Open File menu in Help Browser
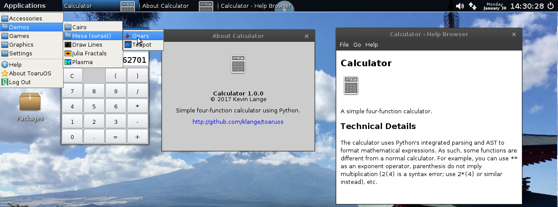This screenshot has height=207, width=558. click(x=344, y=44)
